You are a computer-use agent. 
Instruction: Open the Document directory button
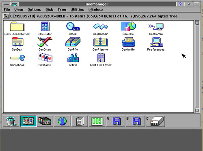tap(80, 121)
